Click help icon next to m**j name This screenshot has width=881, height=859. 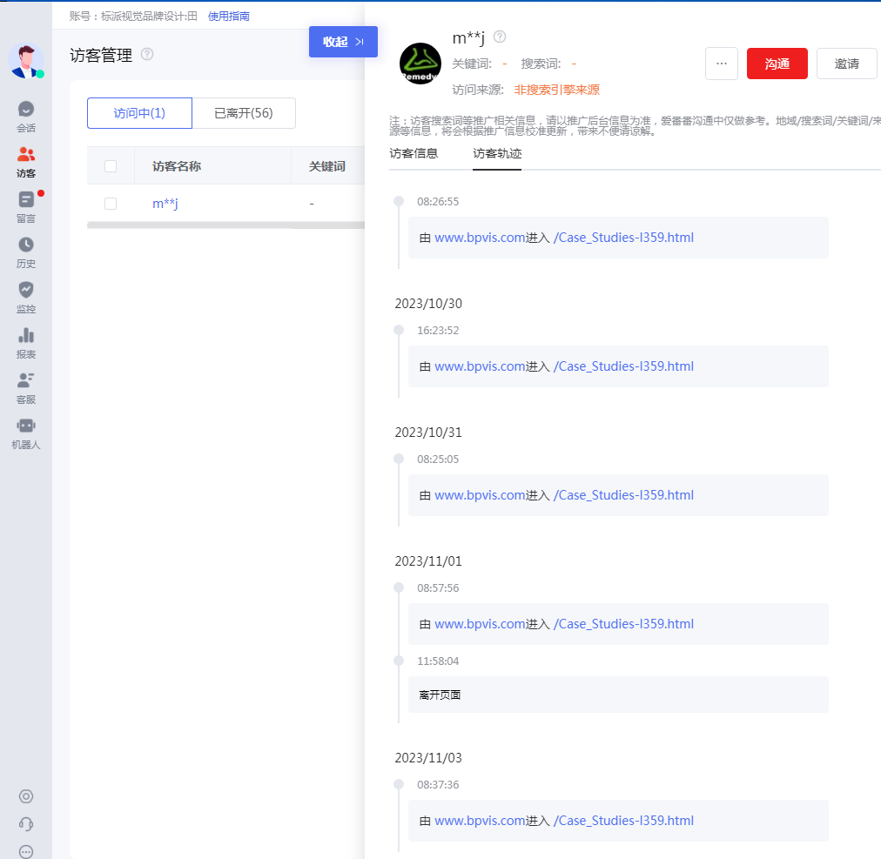pos(500,37)
